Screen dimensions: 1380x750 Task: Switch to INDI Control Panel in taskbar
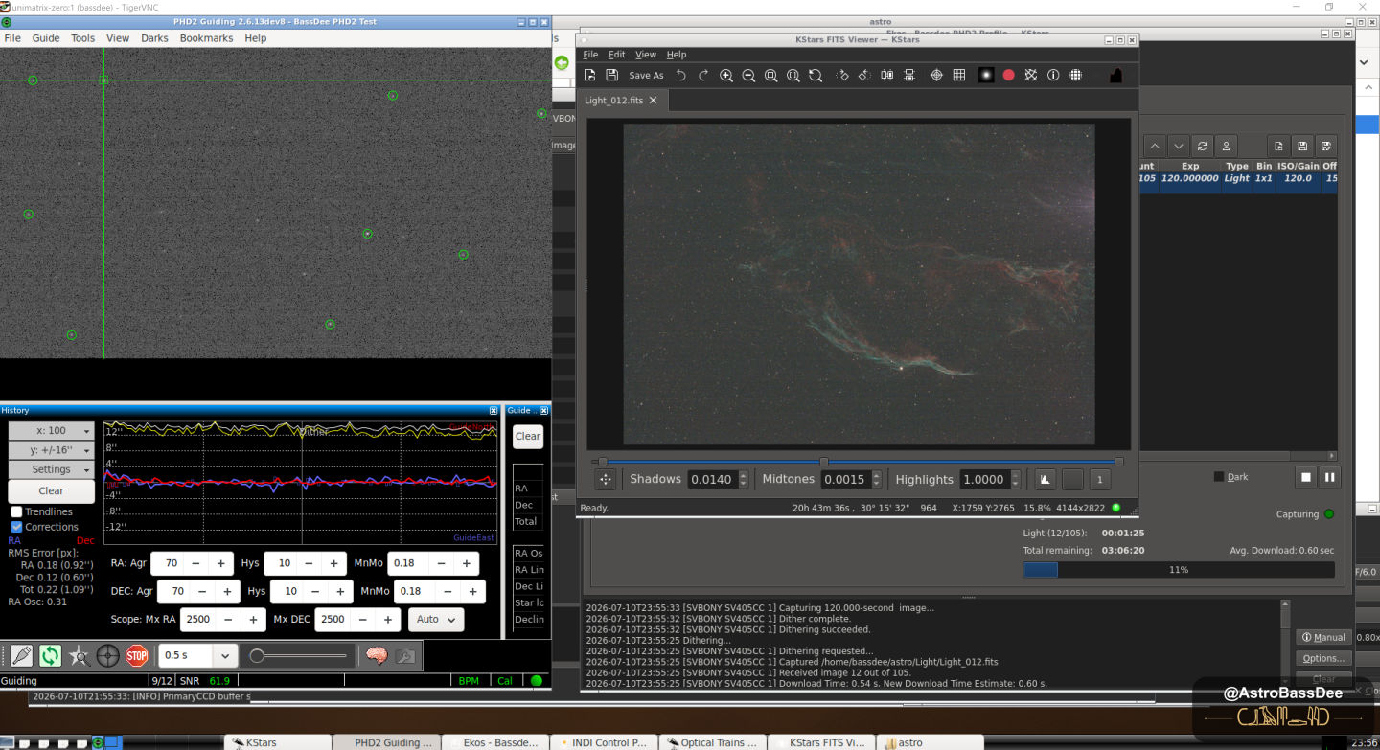click(602, 742)
